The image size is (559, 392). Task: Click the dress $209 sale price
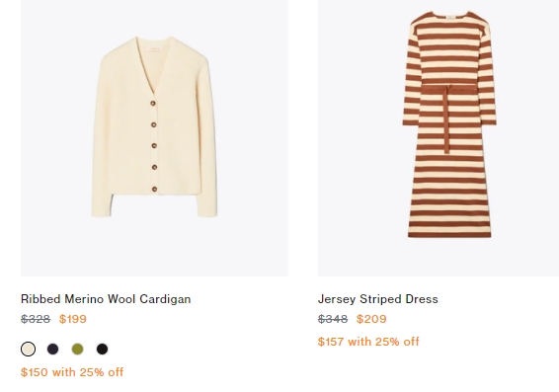pyautogui.click(x=371, y=319)
